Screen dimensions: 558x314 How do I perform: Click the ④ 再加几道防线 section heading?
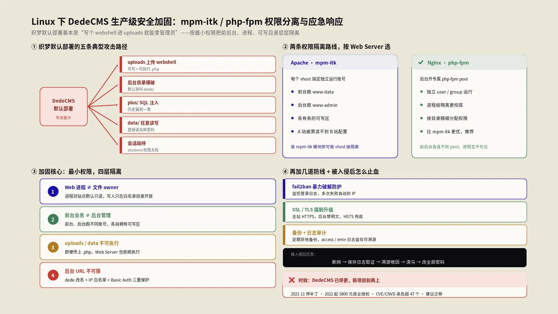click(x=331, y=171)
